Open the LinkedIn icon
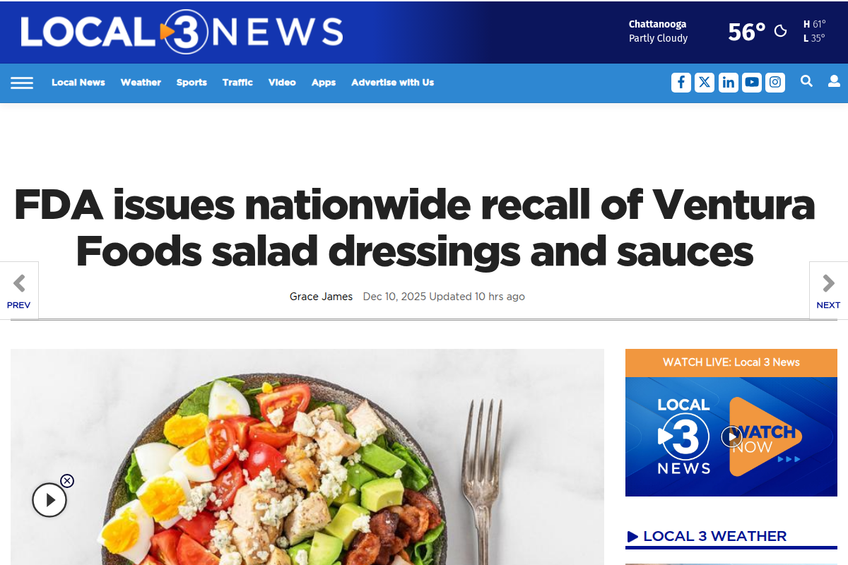This screenshot has width=848, height=565. point(729,83)
